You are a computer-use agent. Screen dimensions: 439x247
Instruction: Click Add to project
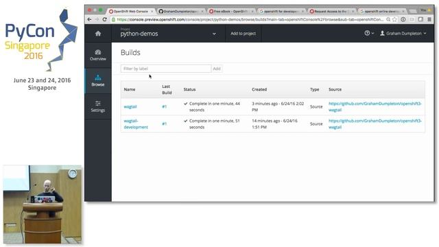243,34
